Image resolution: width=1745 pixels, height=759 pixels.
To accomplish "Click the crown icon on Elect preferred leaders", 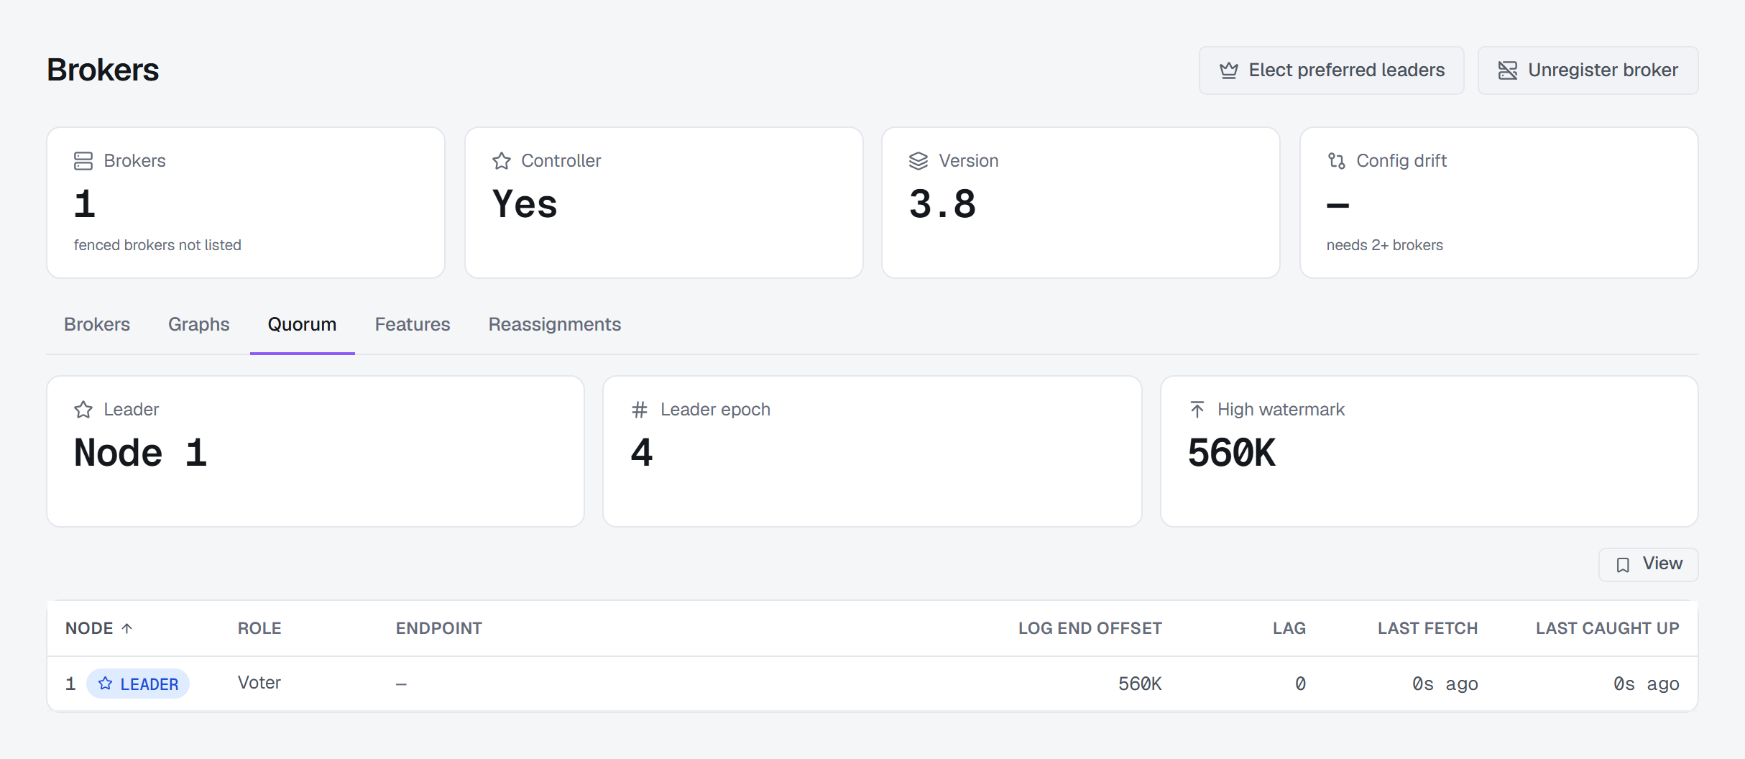I will [x=1229, y=70].
